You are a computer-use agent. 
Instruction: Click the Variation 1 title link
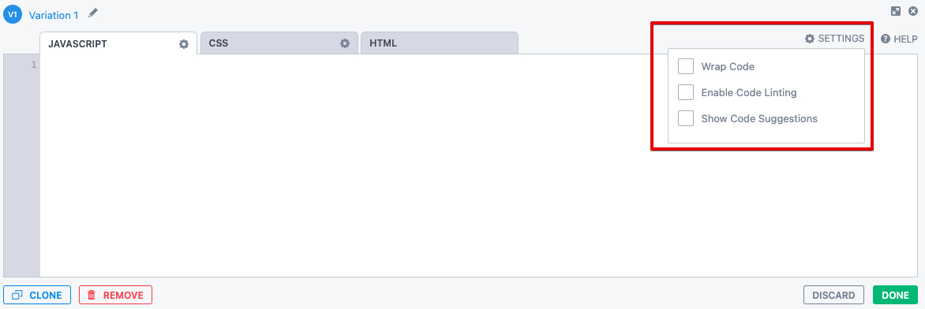coord(54,15)
